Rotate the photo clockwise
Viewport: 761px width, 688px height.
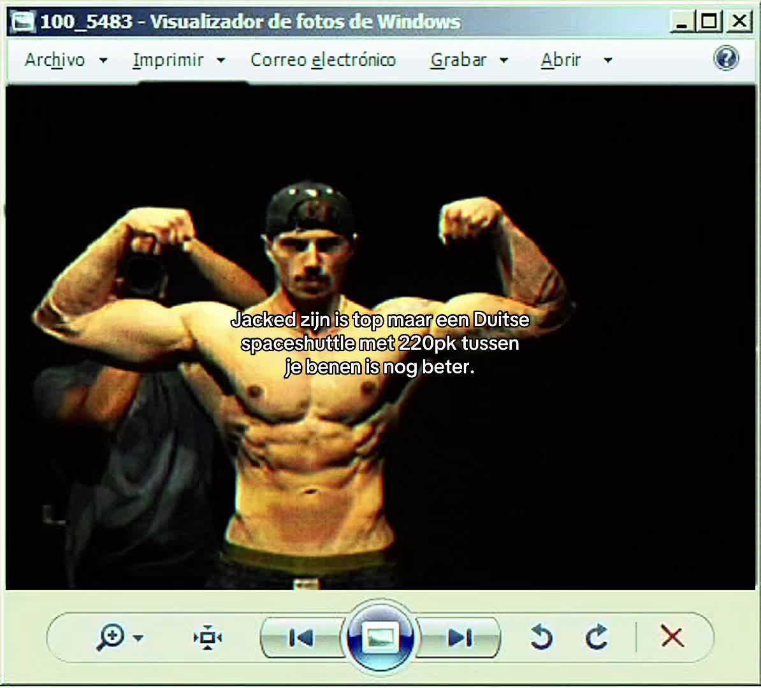[x=597, y=637]
